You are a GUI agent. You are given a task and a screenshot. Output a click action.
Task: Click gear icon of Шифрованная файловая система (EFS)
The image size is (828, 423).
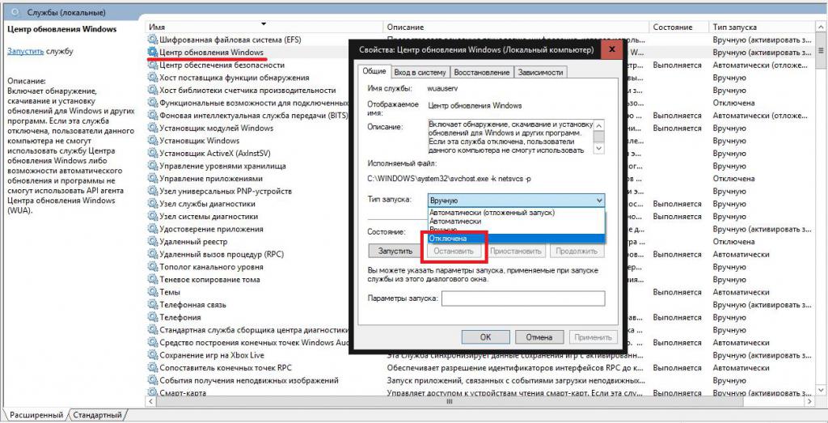[x=153, y=40]
